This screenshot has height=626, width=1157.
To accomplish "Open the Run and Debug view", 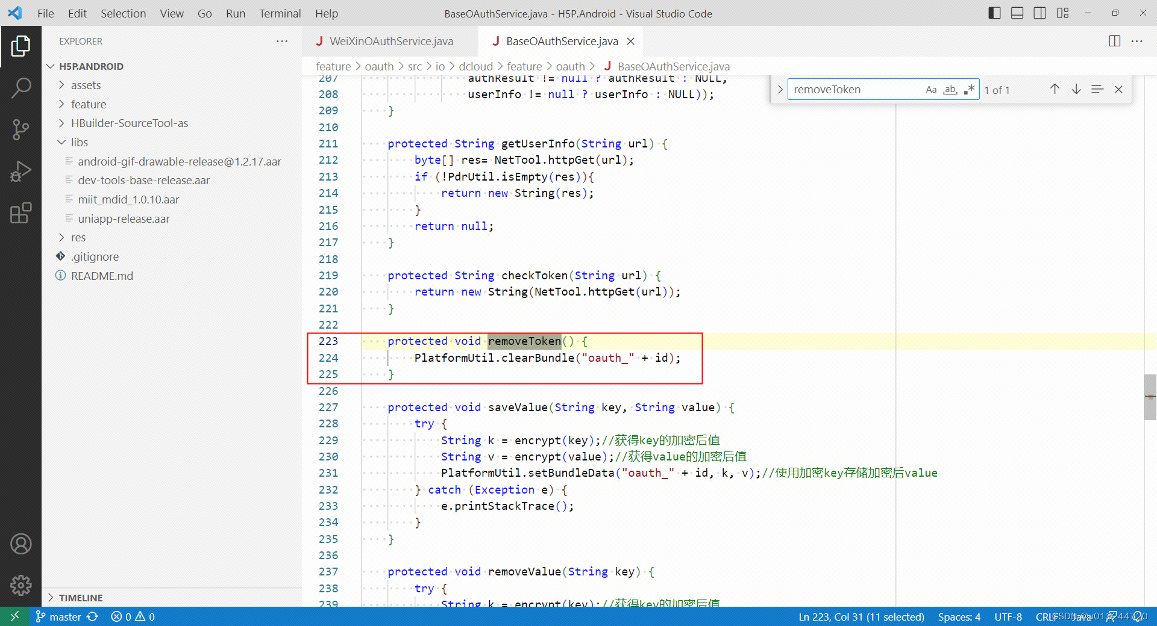I will [x=20, y=171].
